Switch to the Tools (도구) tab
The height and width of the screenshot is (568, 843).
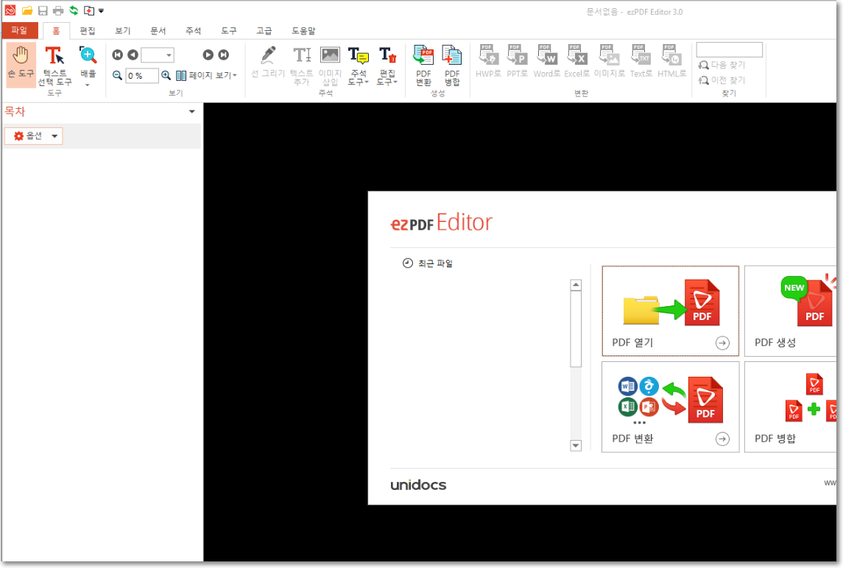pyautogui.click(x=228, y=31)
